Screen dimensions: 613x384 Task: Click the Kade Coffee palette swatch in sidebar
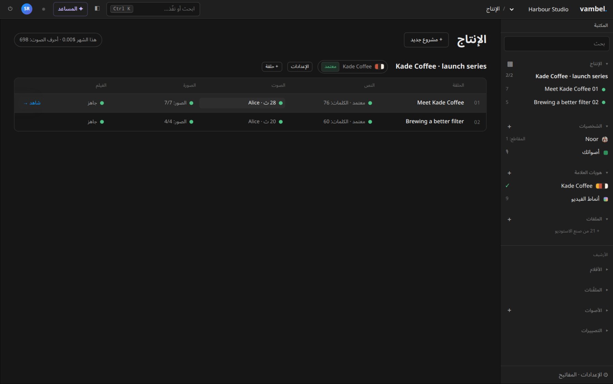(602, 186)
